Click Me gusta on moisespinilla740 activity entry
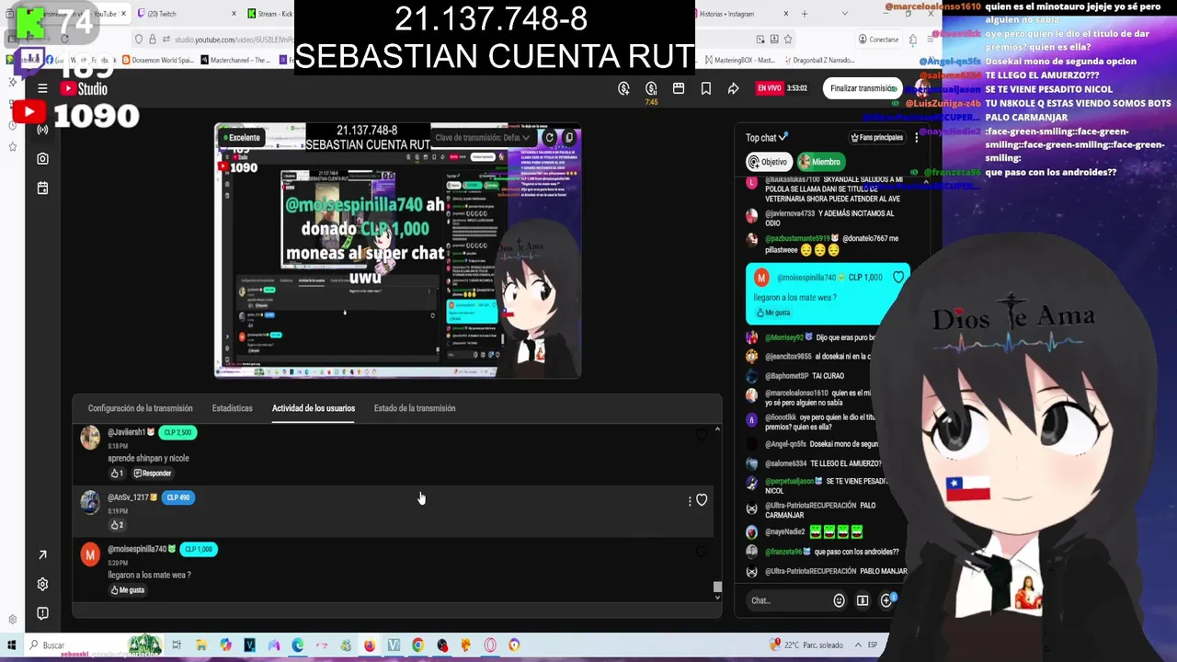The image size is (1177, 662). coord(128,590)
